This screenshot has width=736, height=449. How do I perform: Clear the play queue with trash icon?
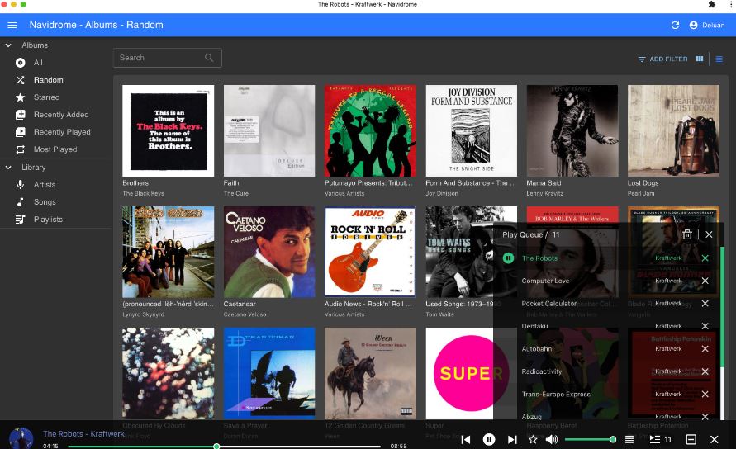click(x=687, y=234)
